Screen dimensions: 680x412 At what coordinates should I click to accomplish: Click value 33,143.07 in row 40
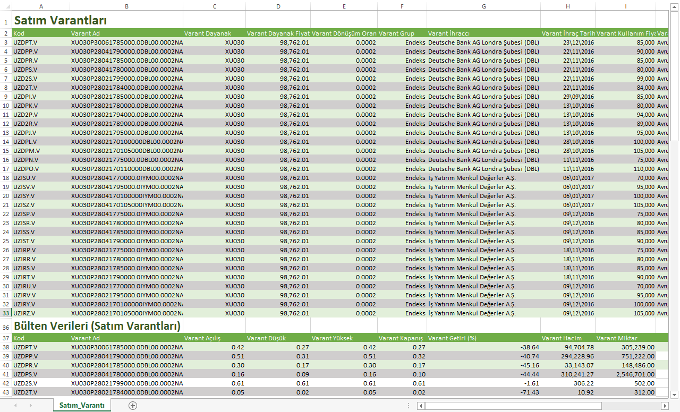[568, 365]
